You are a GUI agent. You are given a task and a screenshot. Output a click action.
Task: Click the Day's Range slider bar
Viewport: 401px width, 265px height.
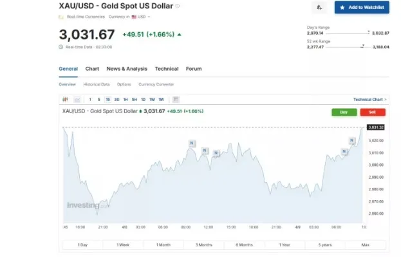[348, 32]
